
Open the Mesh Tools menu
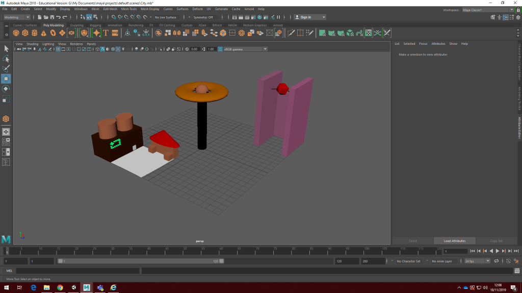point(128,9)
